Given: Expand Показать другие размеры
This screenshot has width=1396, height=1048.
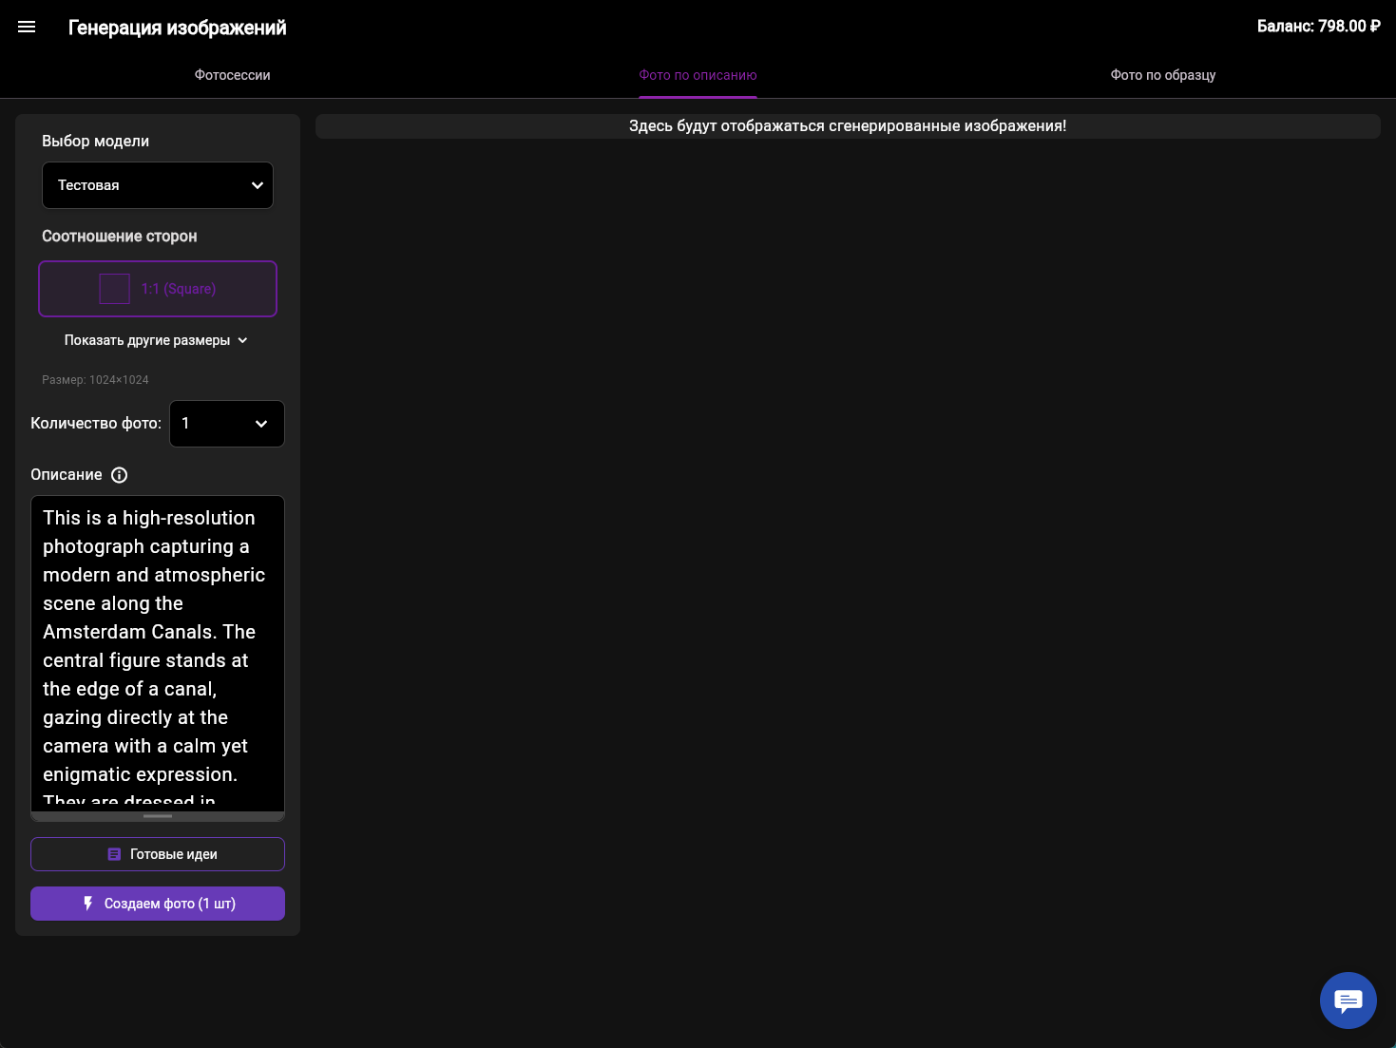Looking at the screenshot, I should (x=157, y=340).
